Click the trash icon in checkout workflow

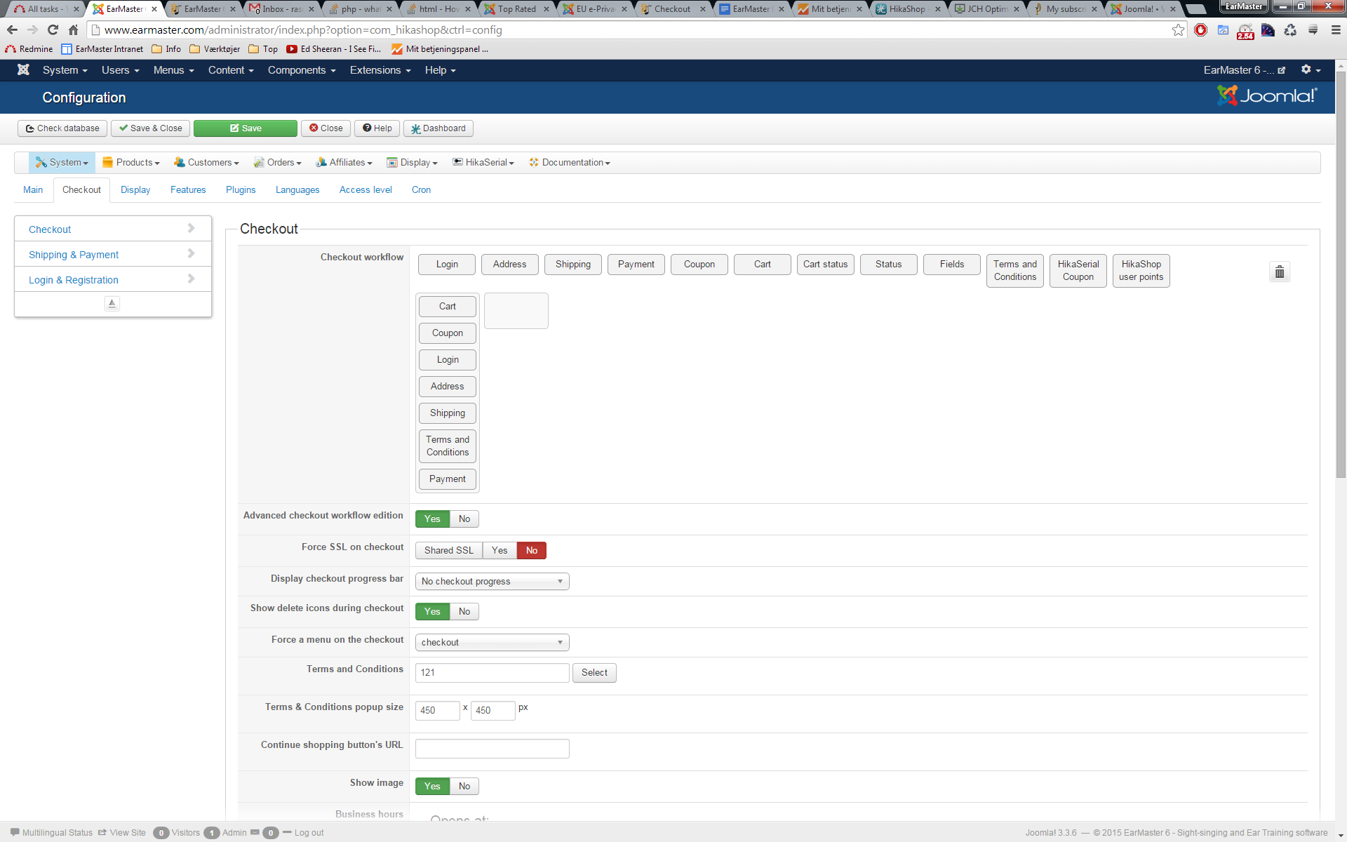point(1279,272)
